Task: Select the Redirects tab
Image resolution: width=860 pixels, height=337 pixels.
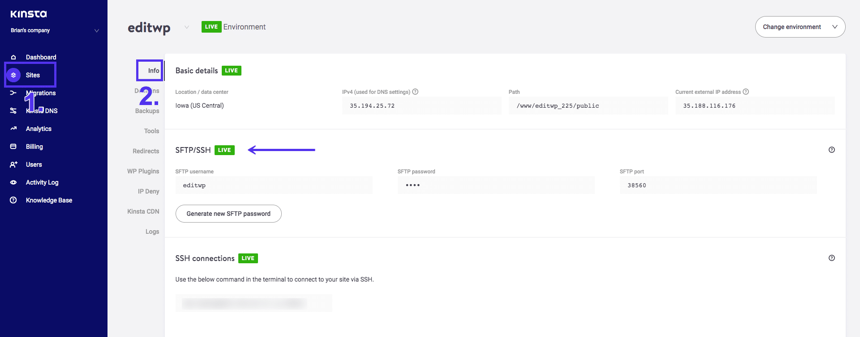Action: click(146, 151)
